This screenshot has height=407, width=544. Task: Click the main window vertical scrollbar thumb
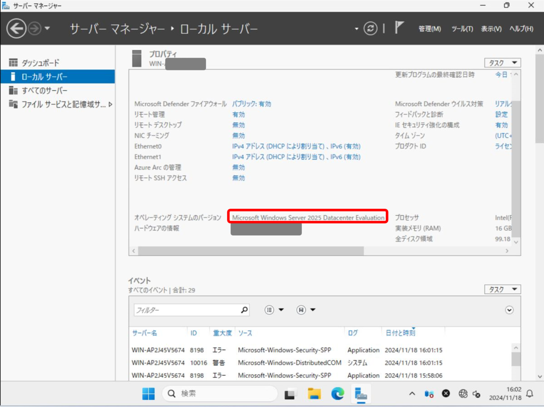click(x=539, y=99)
